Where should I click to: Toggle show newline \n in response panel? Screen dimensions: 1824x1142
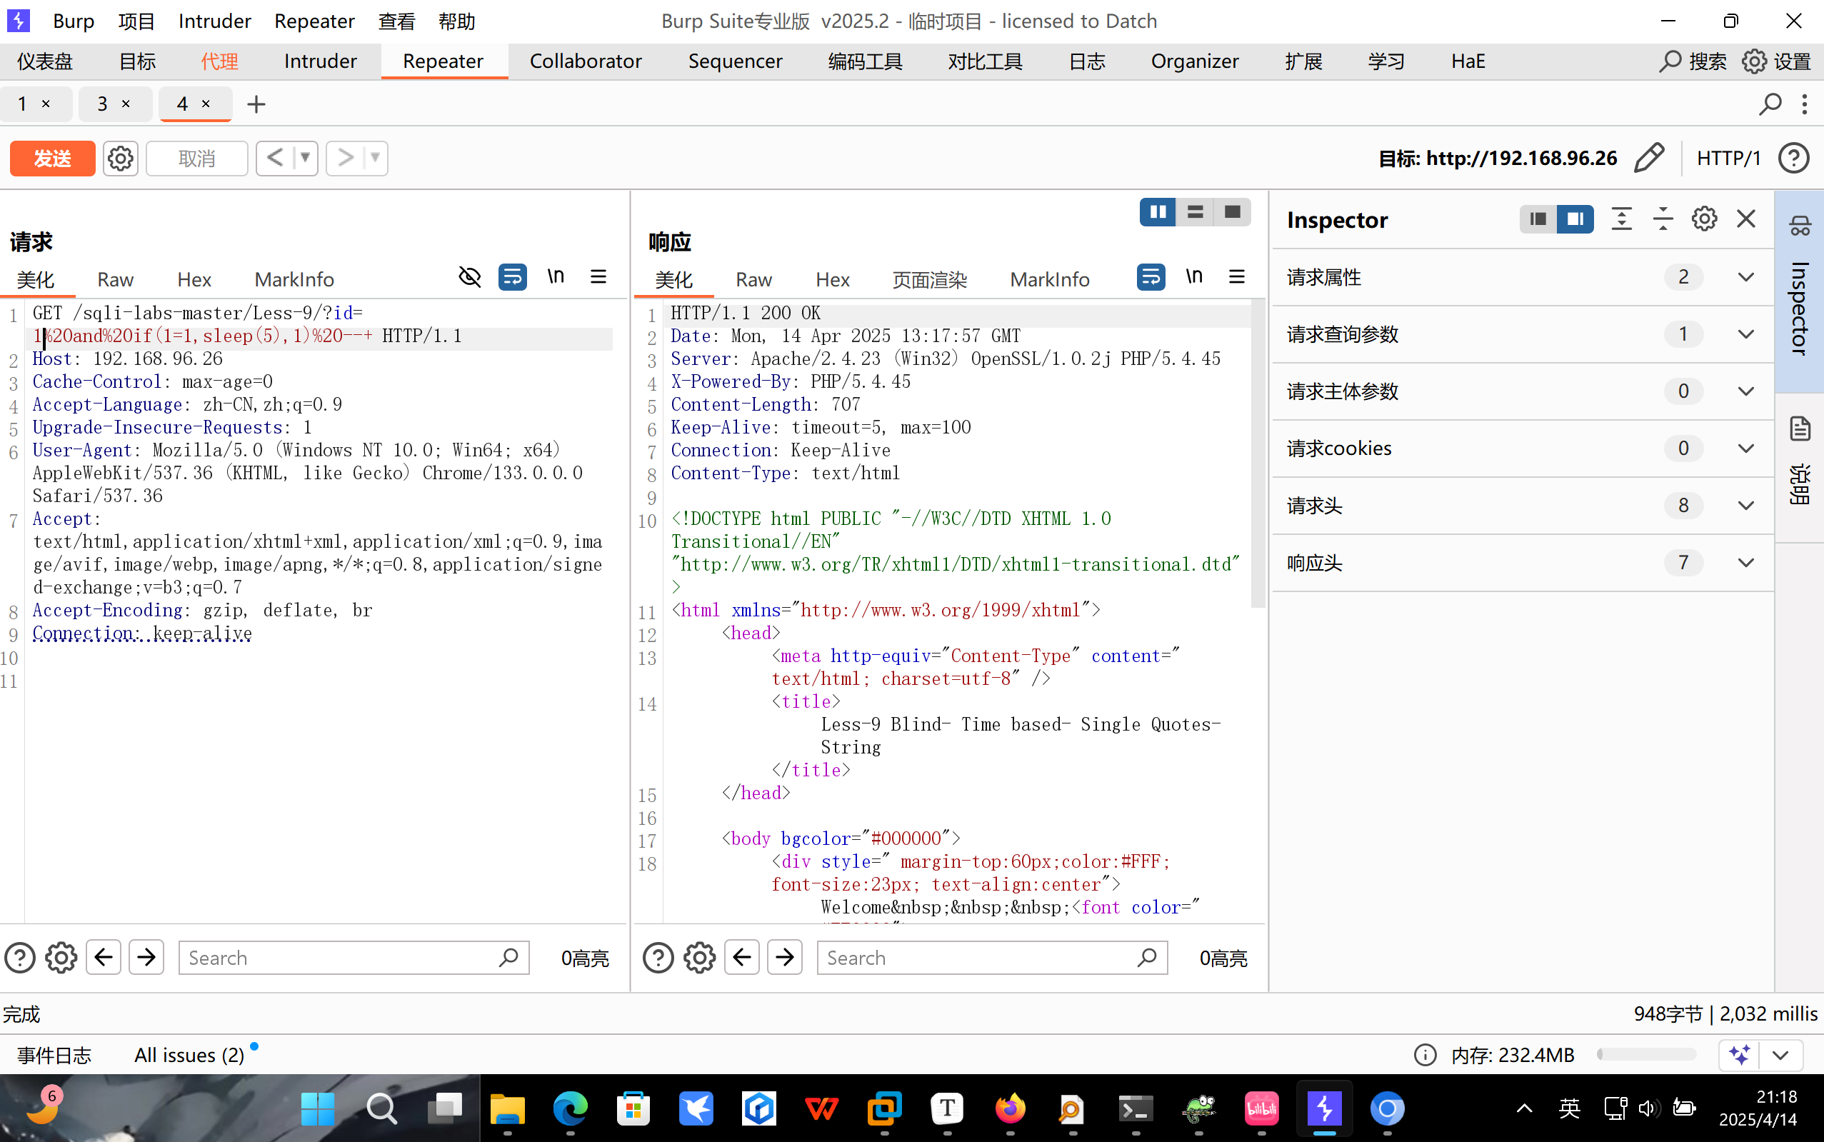(1194, 276)
